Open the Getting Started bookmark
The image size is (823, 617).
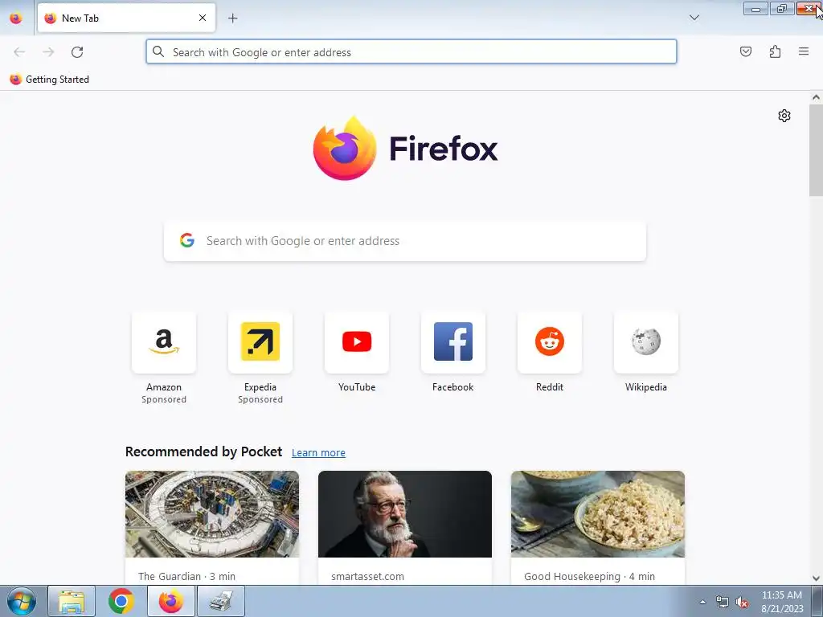click(49, 80)
